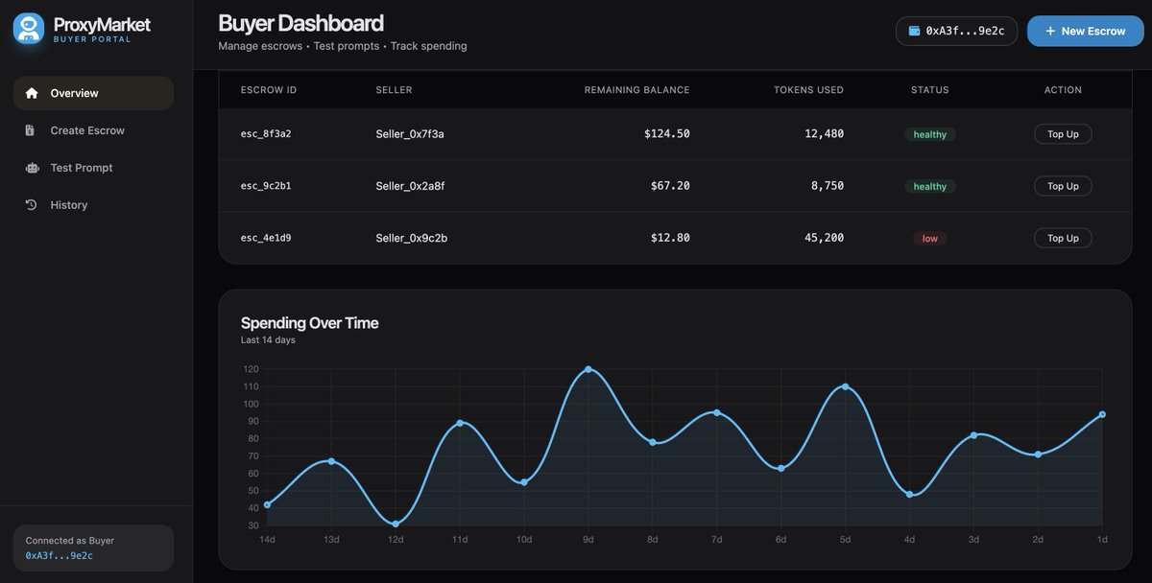This screenshot has height=583, width=1152.
Task: Top up escrow esc_4e1d9
Action: tap(1063, 238)
